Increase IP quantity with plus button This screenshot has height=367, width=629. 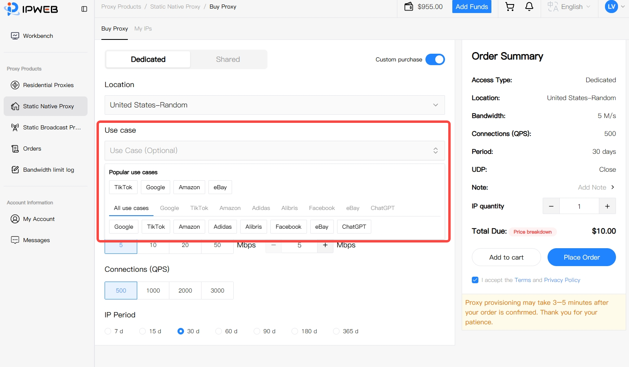(607, 206)
